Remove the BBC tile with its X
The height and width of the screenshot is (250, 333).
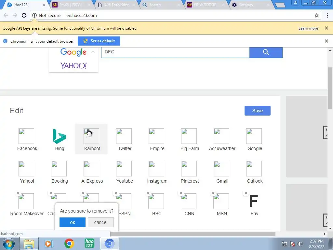[148, 193]
